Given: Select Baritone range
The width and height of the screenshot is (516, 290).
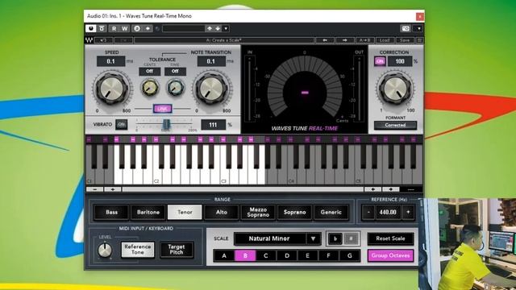Looking at the screenshot, I should point(148,212).
